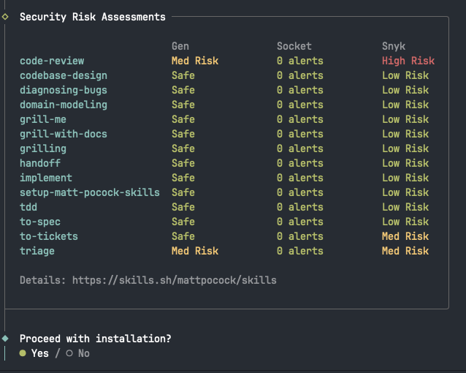Click the Security Risk Assessments heading

pos(93,17)
